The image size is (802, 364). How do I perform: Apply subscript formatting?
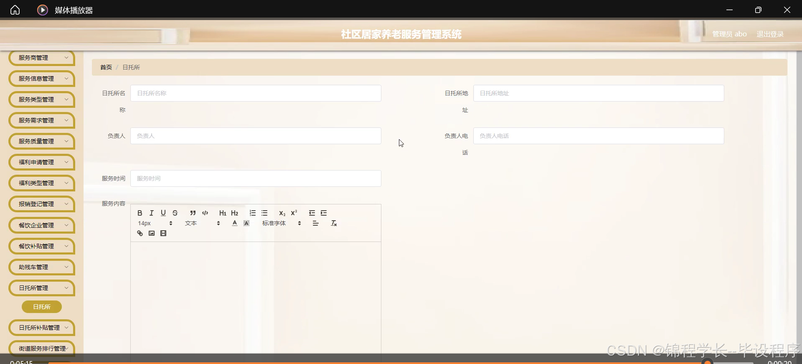coord(282,213)
